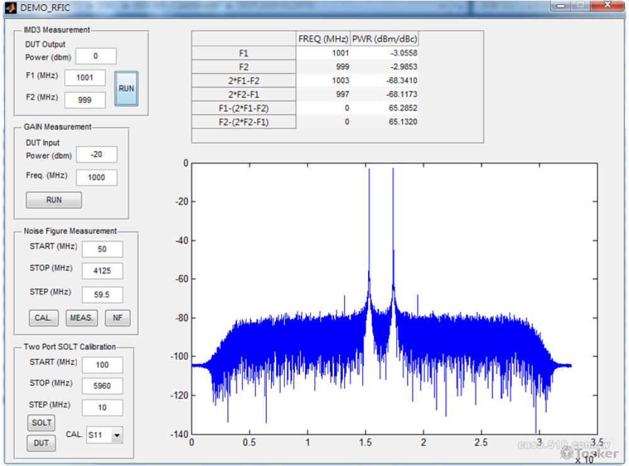Select the 2*F1-F2 row in the table
Viewport: 629px width, 466px height.
[244, 80]
